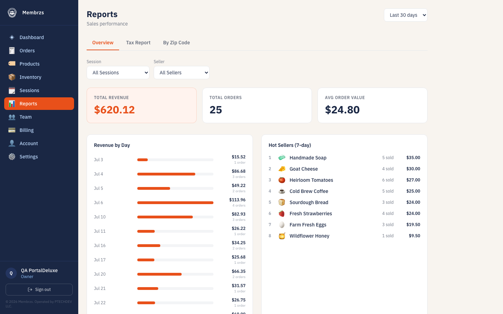This screenshot has height=314, width=503.
Task: Switch to the Tax Report tab
Action: [138, 43]
